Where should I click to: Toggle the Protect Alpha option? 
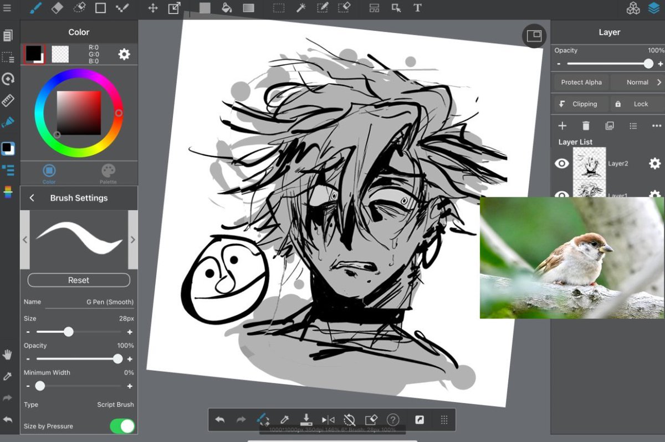tap(581, 82)
